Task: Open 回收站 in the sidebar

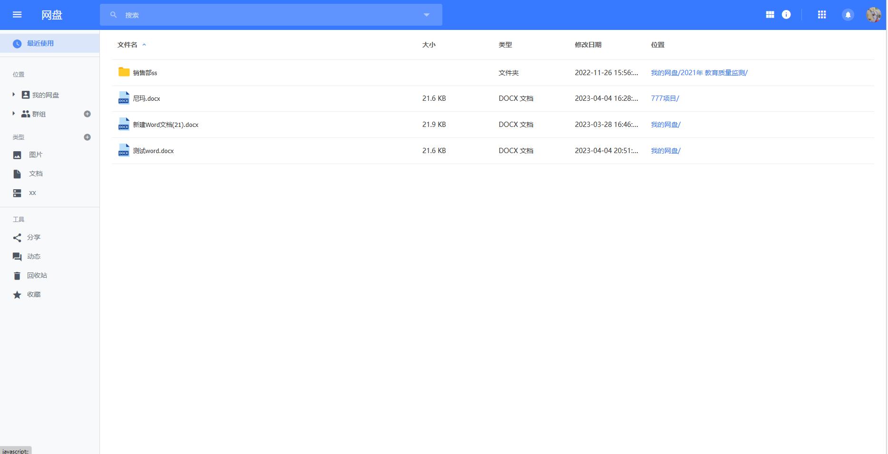Action: tap(37, 275)
